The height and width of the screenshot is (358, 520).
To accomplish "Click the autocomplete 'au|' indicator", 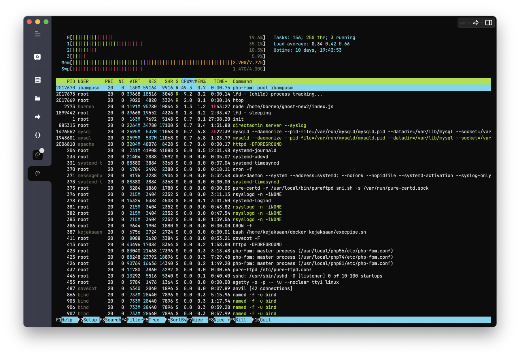I will click(463, 23).
